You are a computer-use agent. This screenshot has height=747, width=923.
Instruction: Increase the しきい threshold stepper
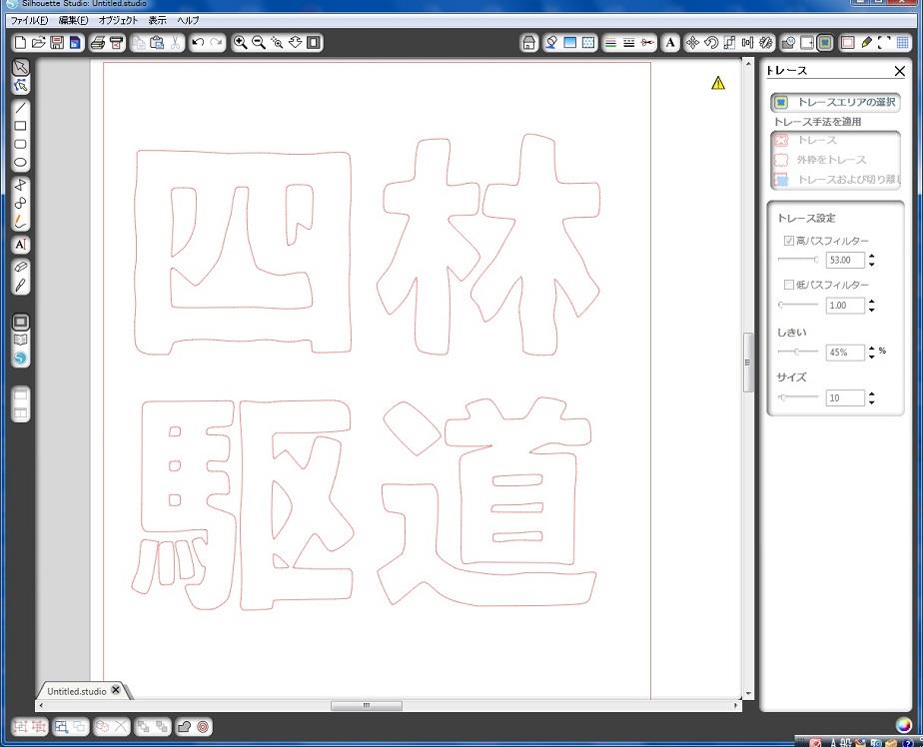pyautogui.click(x=872, y=349)
